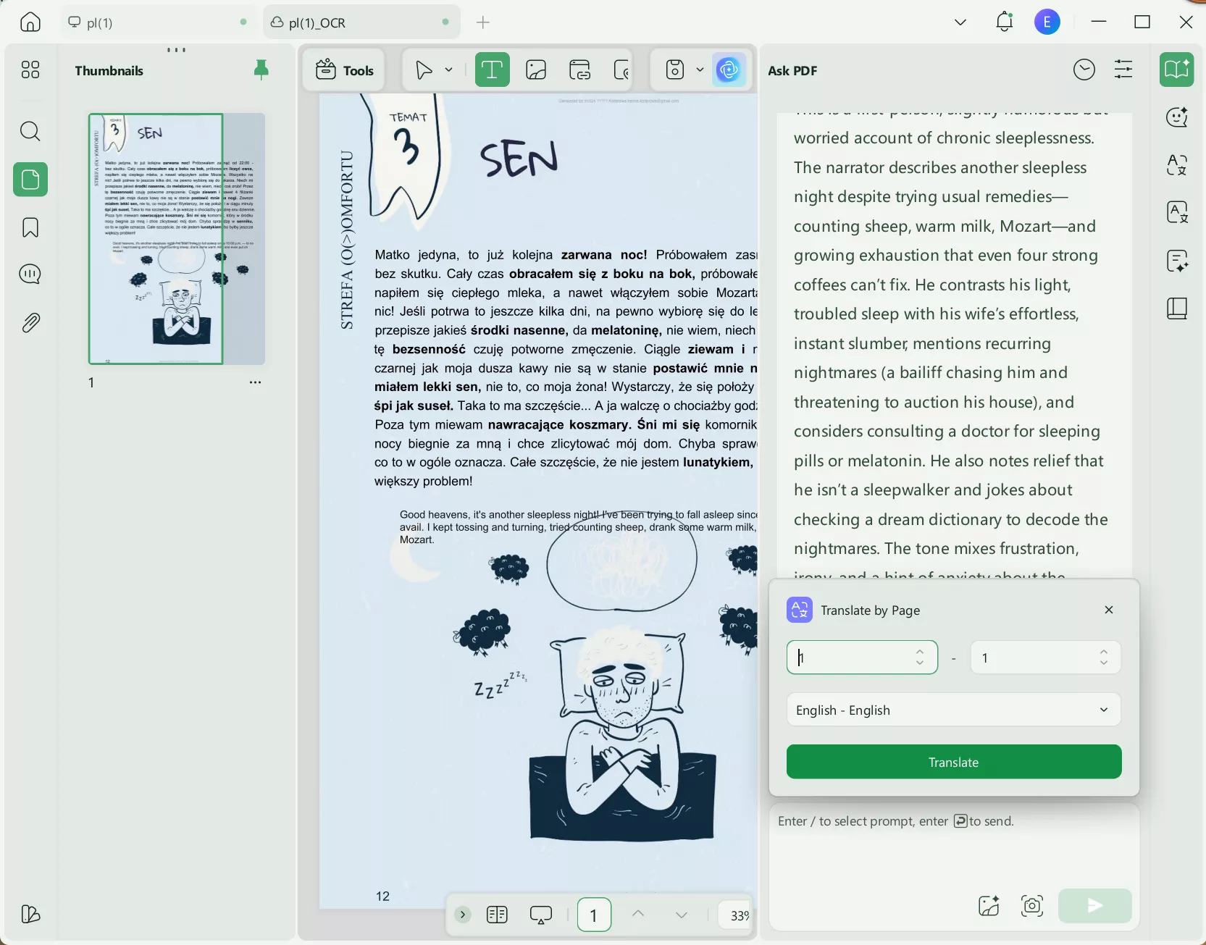Open the select tool dropdown arrow
Viewport: 1206px width, 945px height.
tap(449, 70)
